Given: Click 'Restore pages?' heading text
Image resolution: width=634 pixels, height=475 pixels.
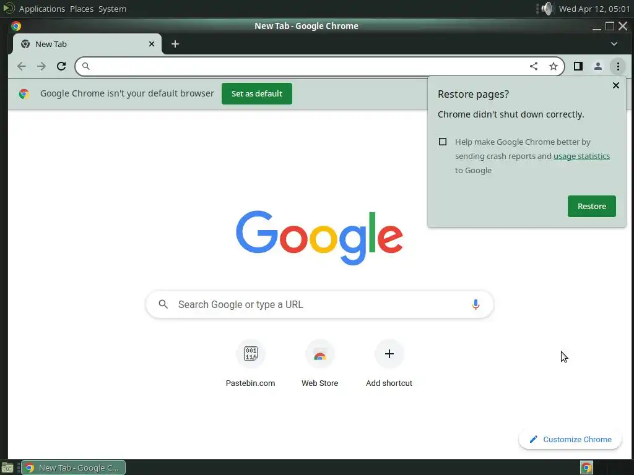Looking at the screenshot, I should [473, 94].
